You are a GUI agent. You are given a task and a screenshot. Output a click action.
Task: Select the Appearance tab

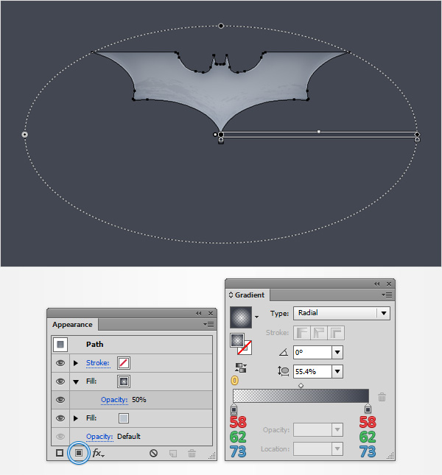(x=72, y=325)
